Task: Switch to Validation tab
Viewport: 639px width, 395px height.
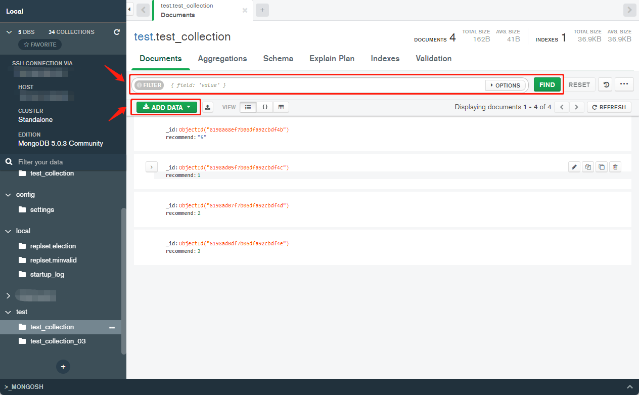Action: point(434,59)
